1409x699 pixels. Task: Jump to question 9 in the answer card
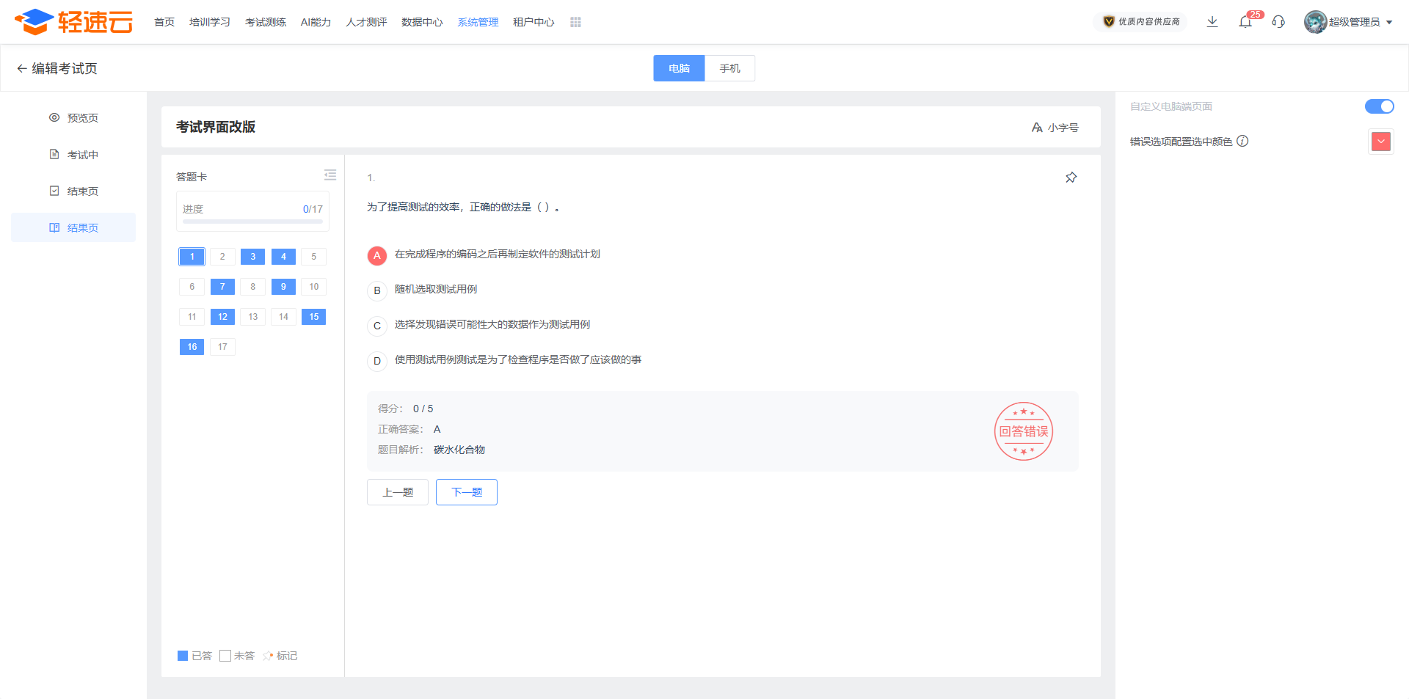pos(283,287)
